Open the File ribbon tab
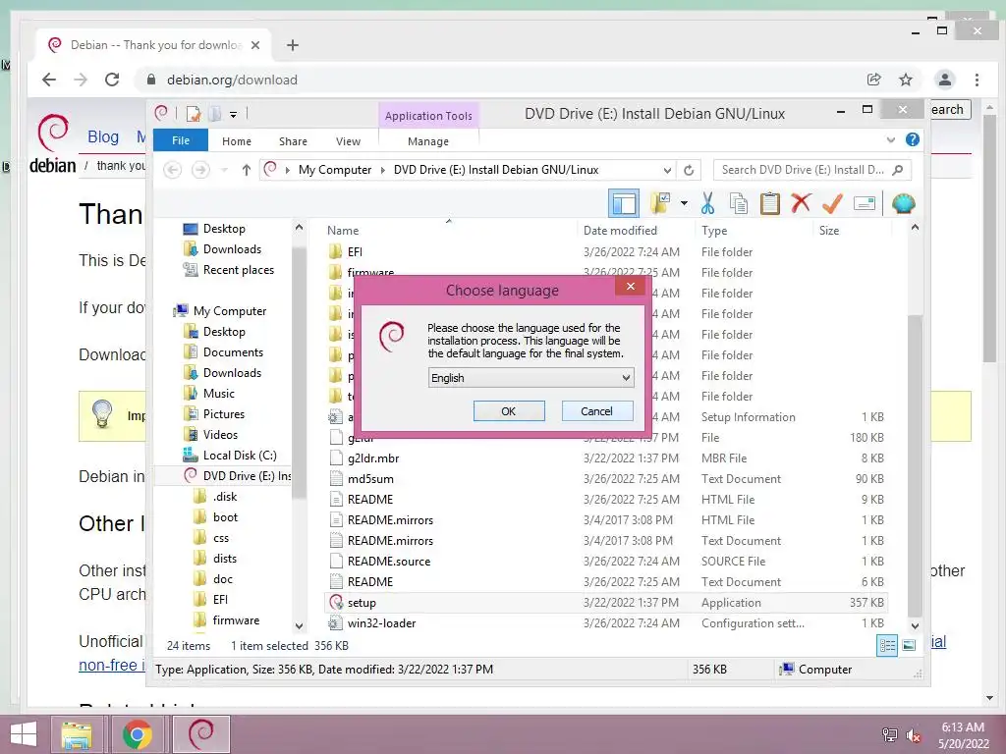 [181, 140]
